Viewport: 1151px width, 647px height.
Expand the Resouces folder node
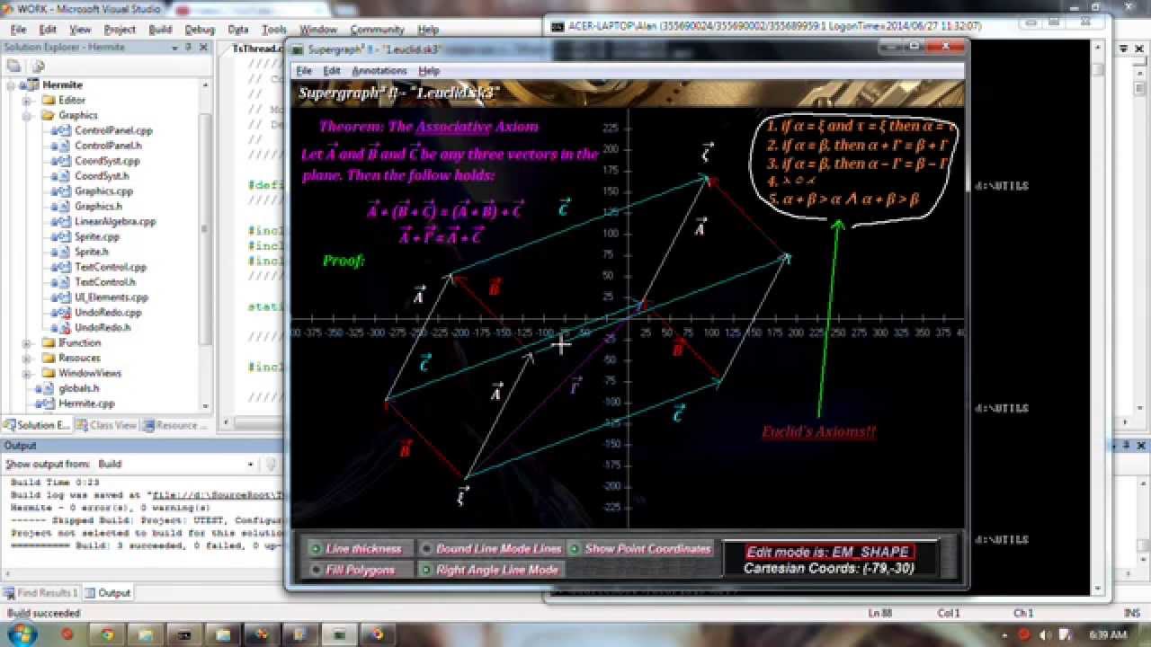click(27, 358)
